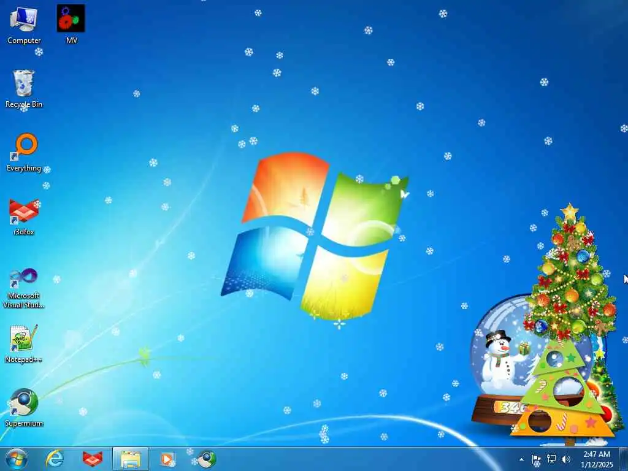Image resolution: width=628 pixels, height=471 pixels.
Task: Open the network status tray icon
Action: pos(551,459)
